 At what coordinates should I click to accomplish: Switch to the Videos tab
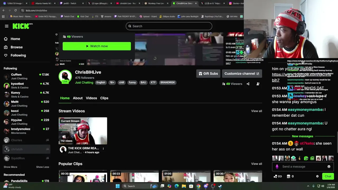click(91, 98)
